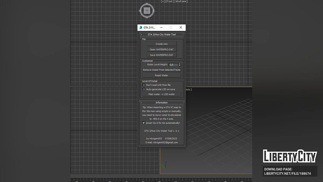Click Save WATERPRO.DAT button
The image size is (323, 182).
tap(161, 55)
